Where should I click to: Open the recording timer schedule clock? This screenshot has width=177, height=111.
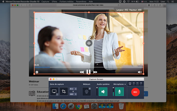pos(130,84)
